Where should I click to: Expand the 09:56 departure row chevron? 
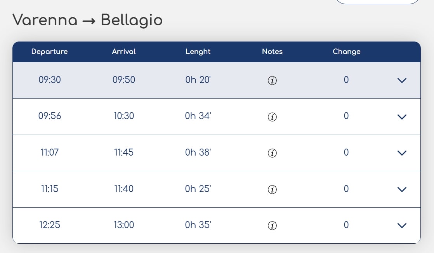(402, 117)
